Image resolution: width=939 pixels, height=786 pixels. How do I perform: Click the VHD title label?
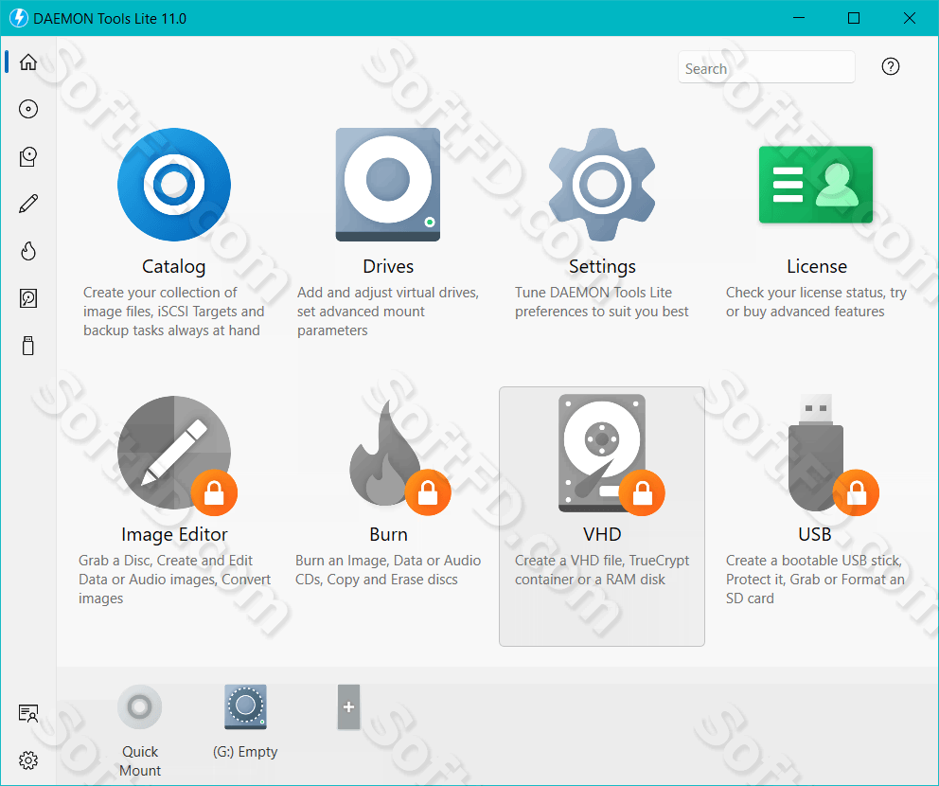click(602, 534)
